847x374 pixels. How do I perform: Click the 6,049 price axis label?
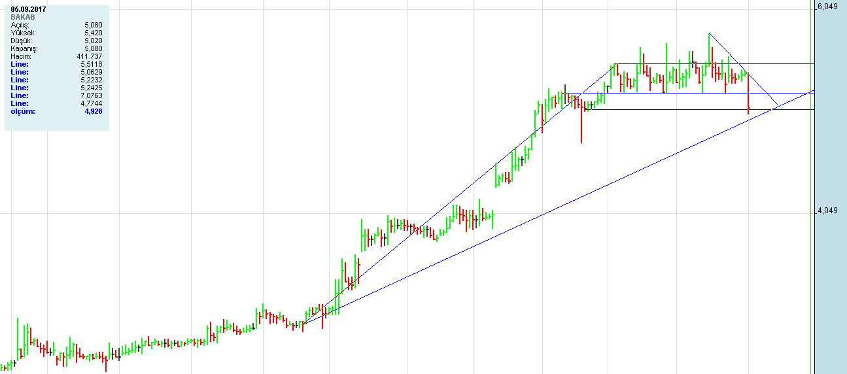(x=827, y=7)
